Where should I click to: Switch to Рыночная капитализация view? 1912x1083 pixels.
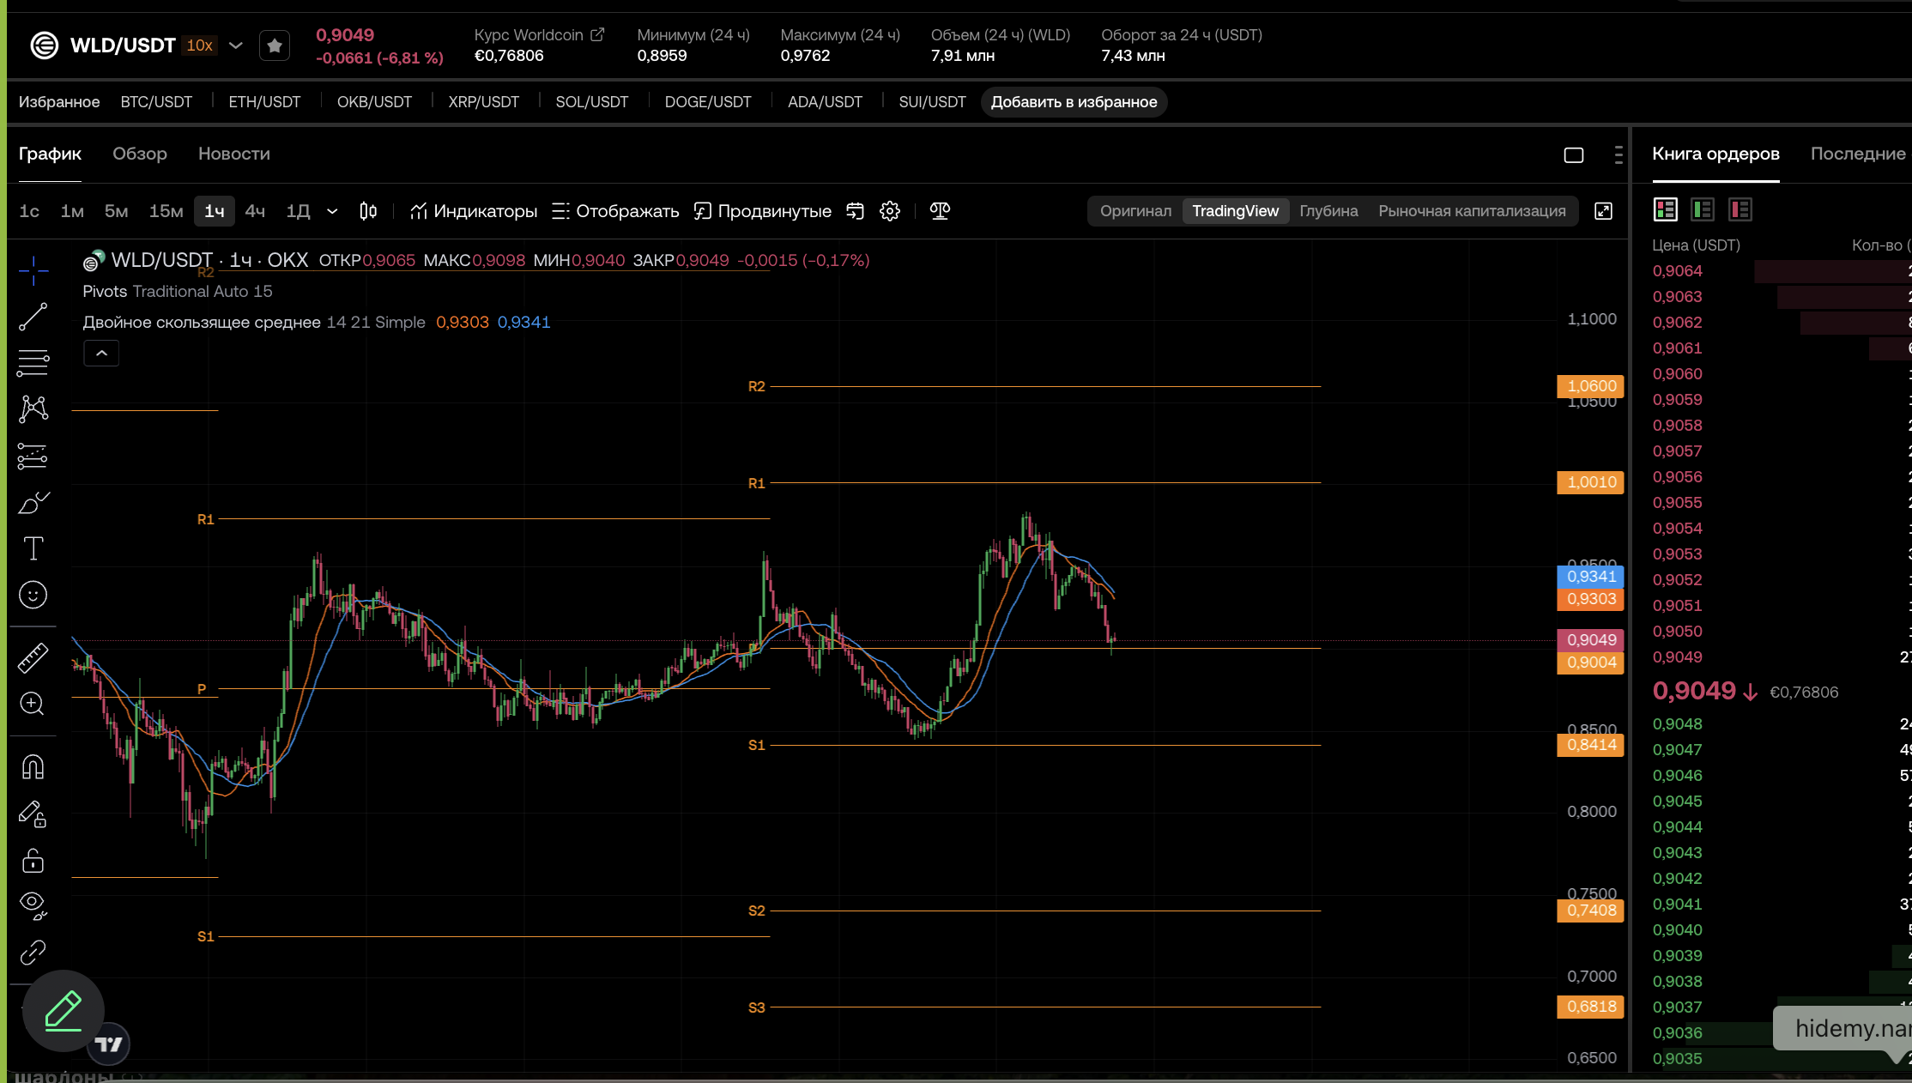pyautogui.click(x=1472, y=211)
